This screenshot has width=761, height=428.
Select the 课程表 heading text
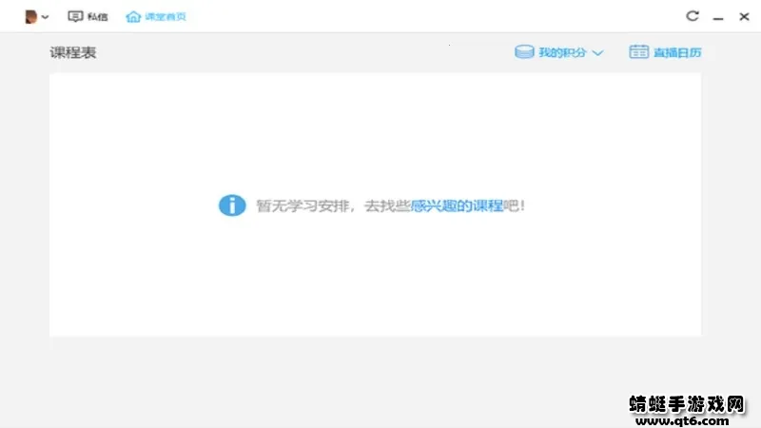click(x=73, y=52)
